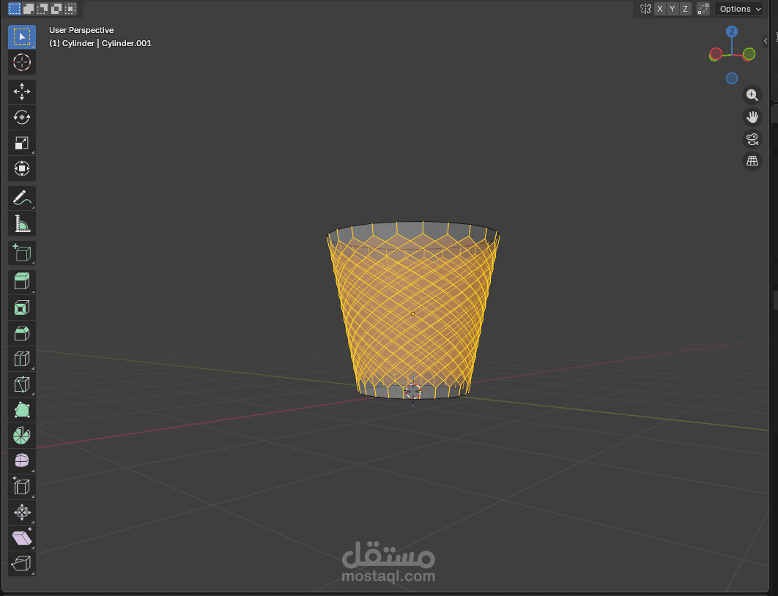Screen dimensions: 778x596
Task: Choose the Add Cube tool
Action: coord(22,253)
